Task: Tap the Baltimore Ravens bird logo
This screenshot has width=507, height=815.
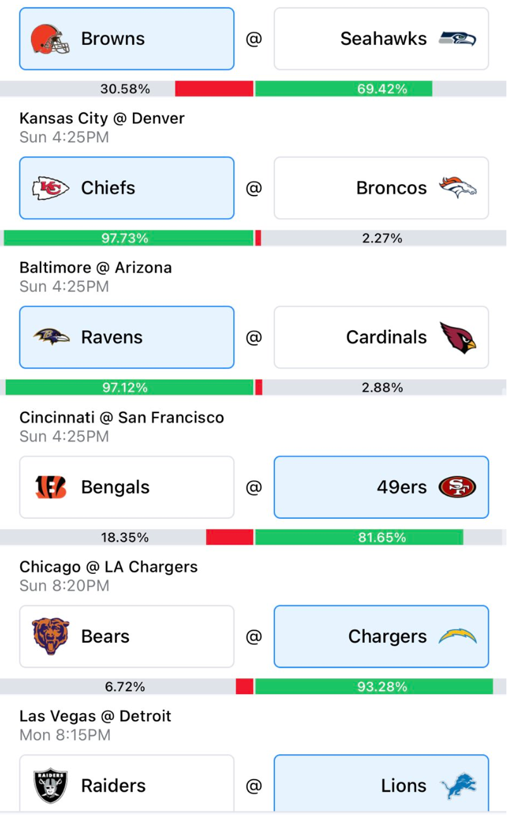Action: click(x=51, y=337)
